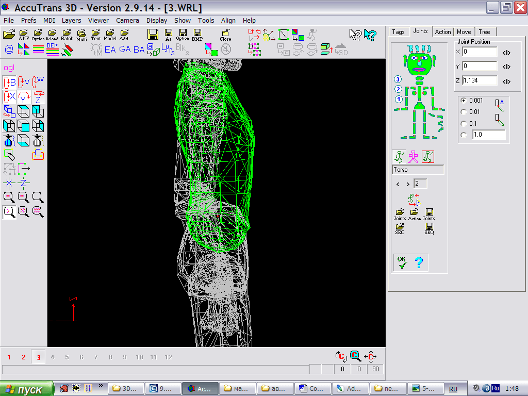Switch to the Action tab
Screen dimensions: 528x396
443,32
